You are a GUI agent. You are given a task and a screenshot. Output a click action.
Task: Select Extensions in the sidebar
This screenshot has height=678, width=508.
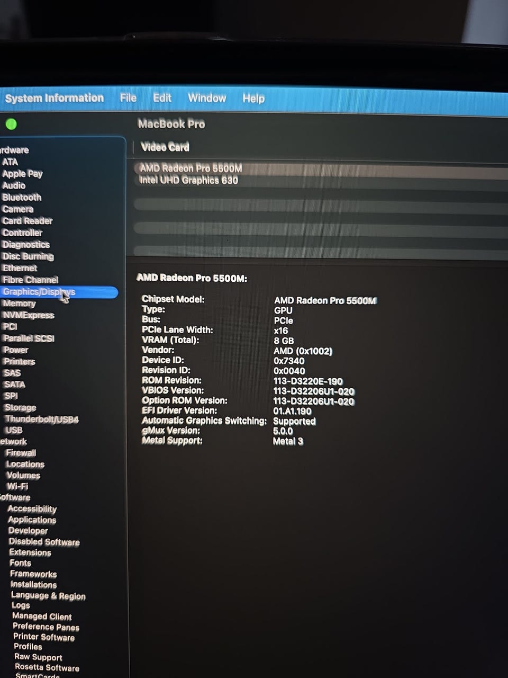pyautogui.click(x=30, y=552)
